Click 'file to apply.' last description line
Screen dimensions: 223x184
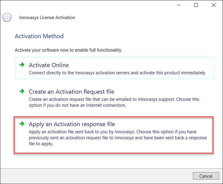tap(41, 144)
